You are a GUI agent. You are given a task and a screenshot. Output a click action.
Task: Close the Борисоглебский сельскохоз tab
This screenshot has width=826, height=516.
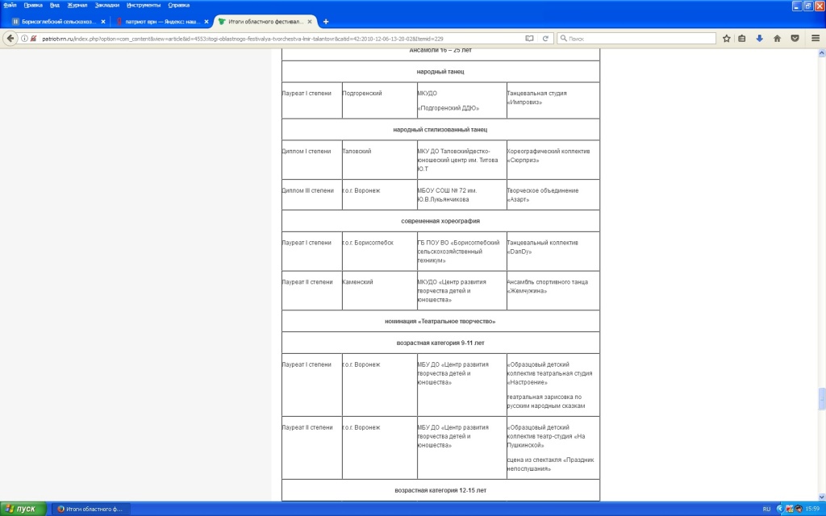tap(103, 22)
